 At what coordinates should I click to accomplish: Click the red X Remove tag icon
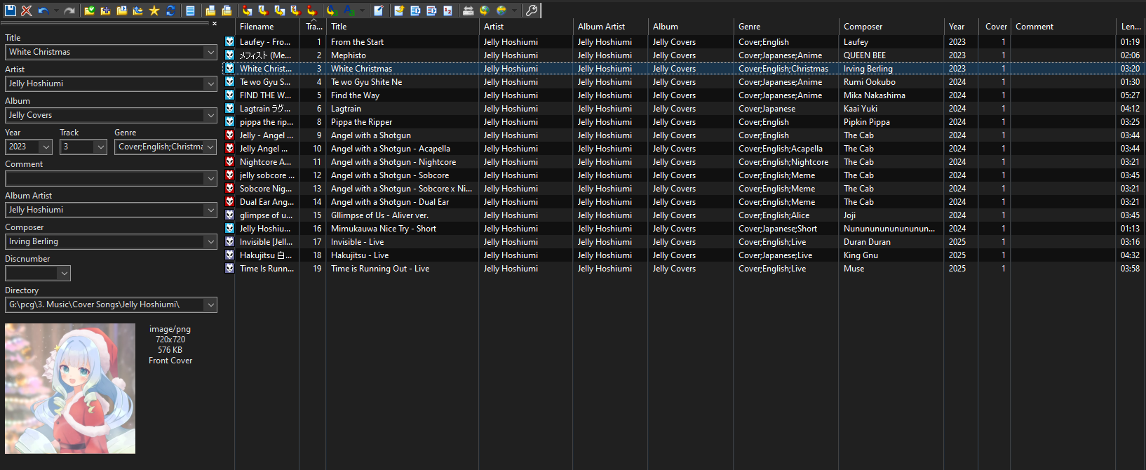27,11
